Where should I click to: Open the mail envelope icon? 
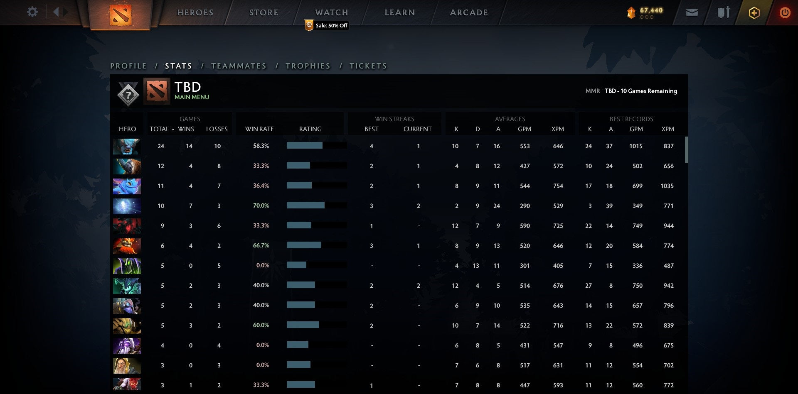click(692, 13)
